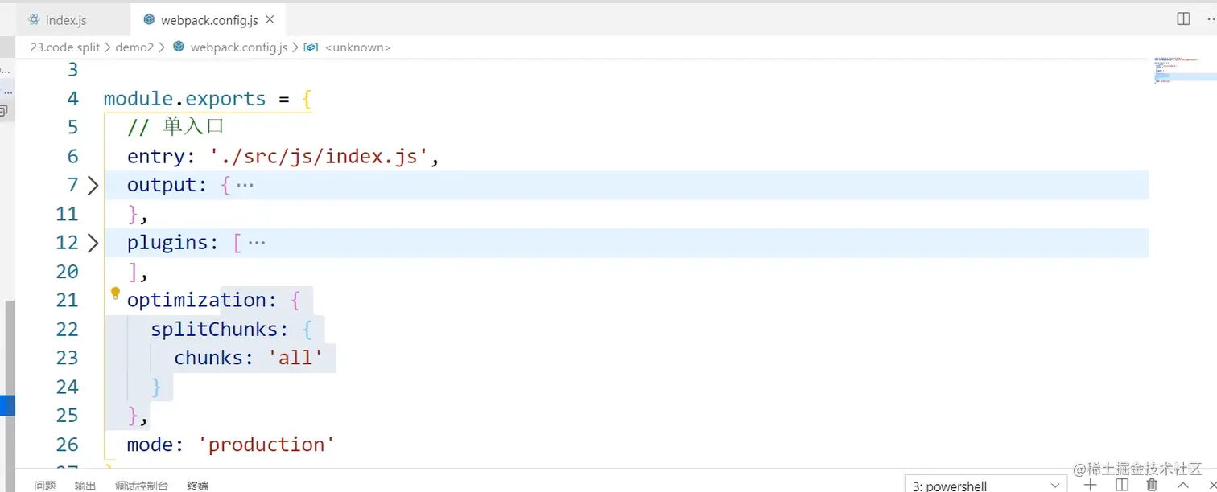Click the demo2 breadcrumb folder

point(134,47)
